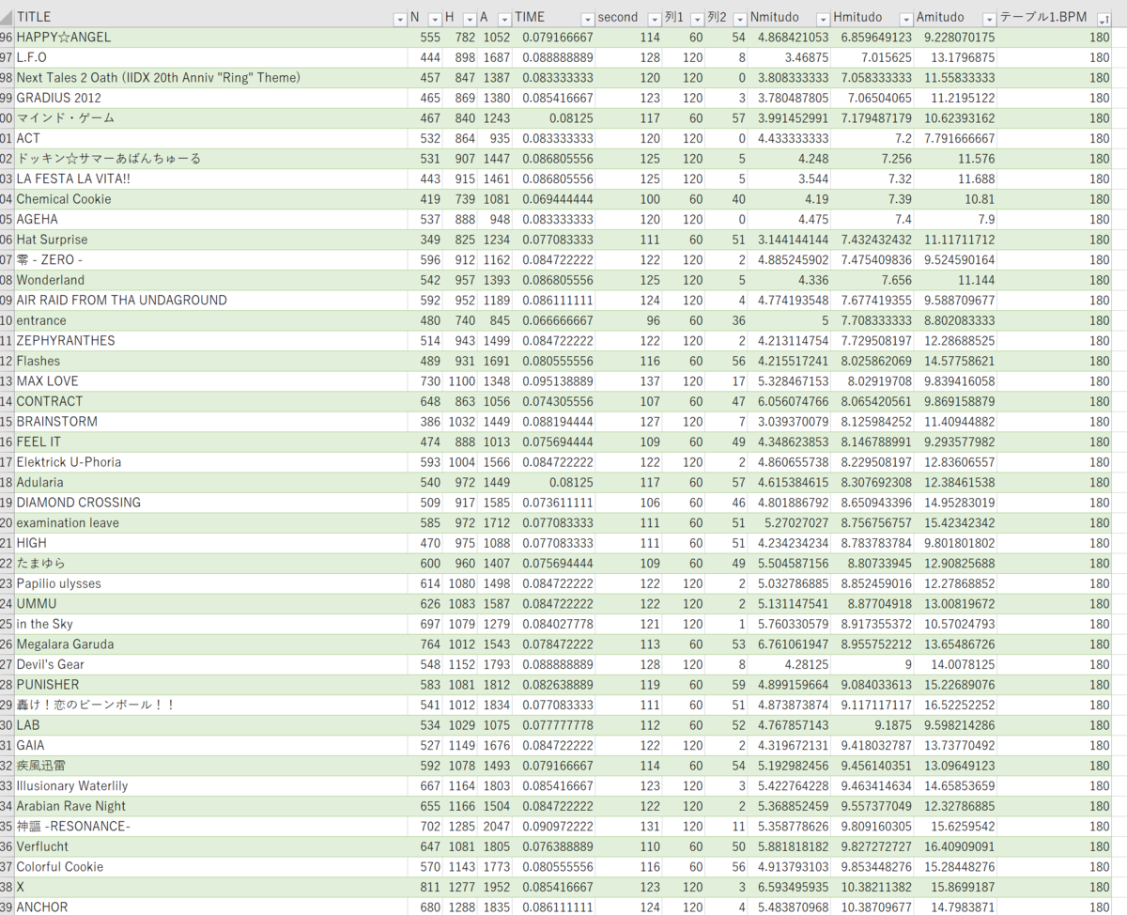Select the MAX LOVE title cell

tap(210, 380)
